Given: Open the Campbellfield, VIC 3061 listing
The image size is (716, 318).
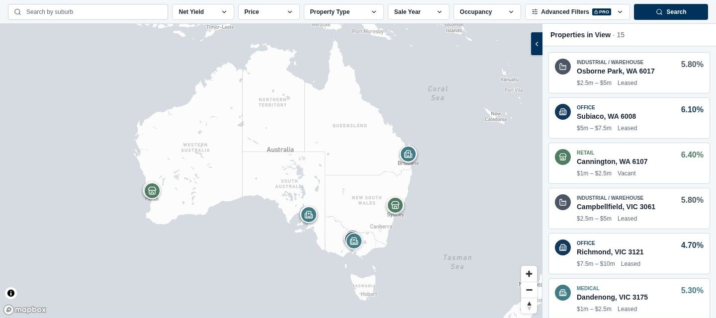Looking at the screenshot, I should [x=629, y=208].
